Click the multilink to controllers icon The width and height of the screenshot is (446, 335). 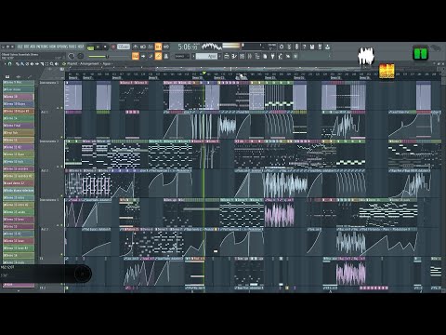point(166,56)
